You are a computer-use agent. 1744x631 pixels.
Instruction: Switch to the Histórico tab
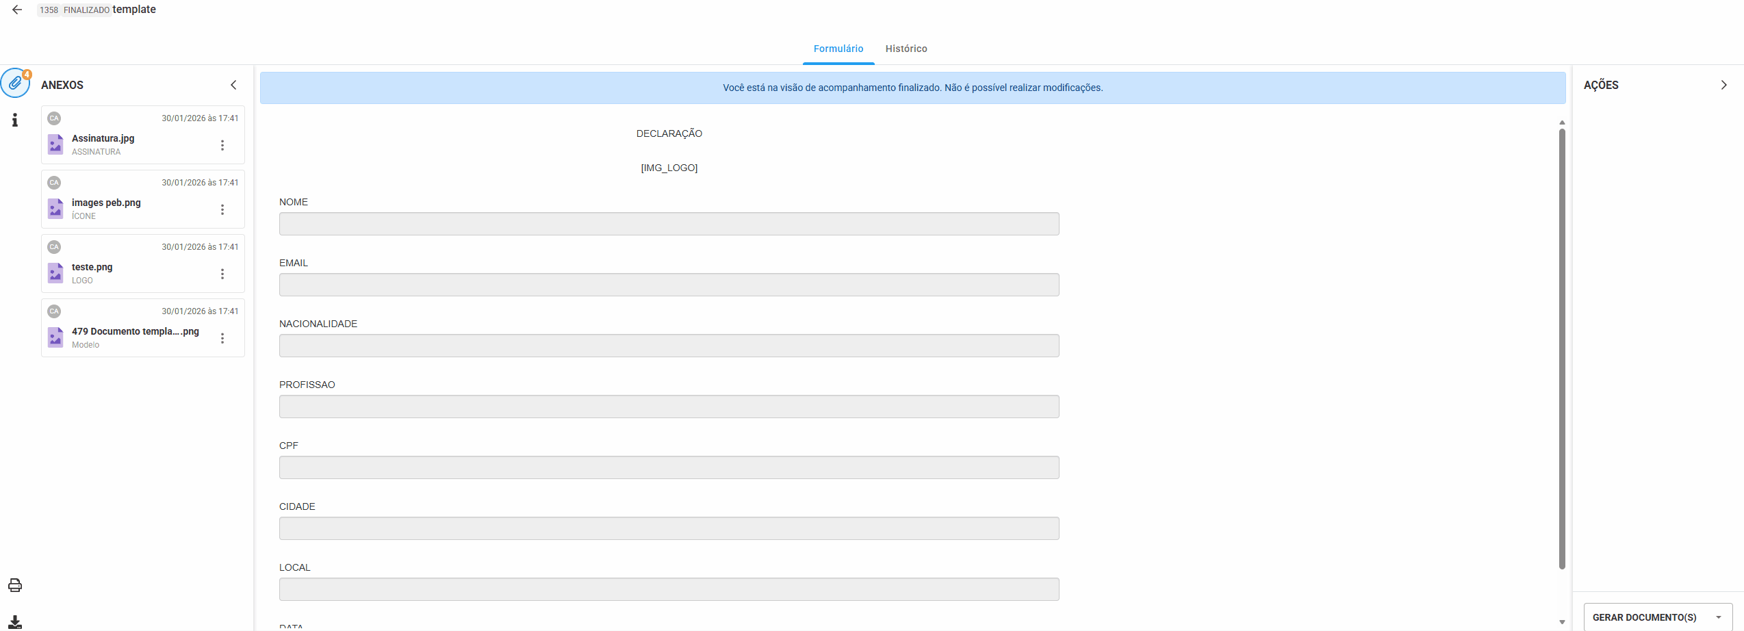906,49
